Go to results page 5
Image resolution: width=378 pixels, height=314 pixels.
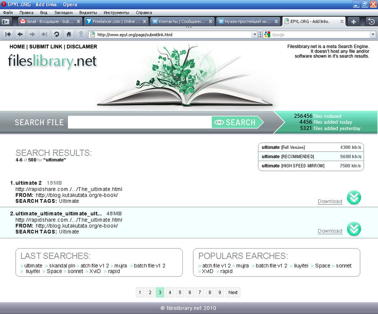pyautogui.click(x=180, y=292)
